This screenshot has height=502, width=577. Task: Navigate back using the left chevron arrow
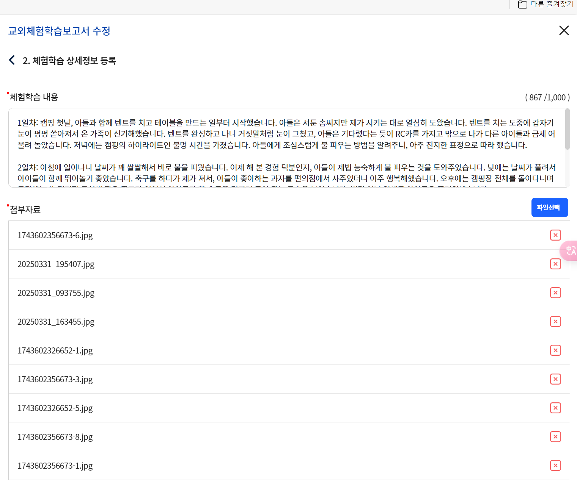click(11, 60)
